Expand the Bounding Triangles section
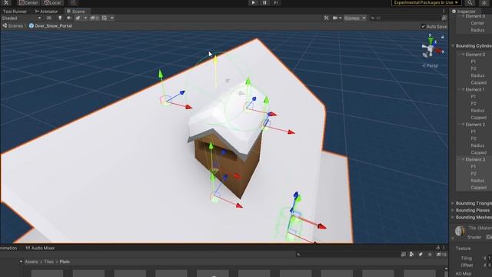492x277 pixels. pyautogui.click(x=453, y=203)
